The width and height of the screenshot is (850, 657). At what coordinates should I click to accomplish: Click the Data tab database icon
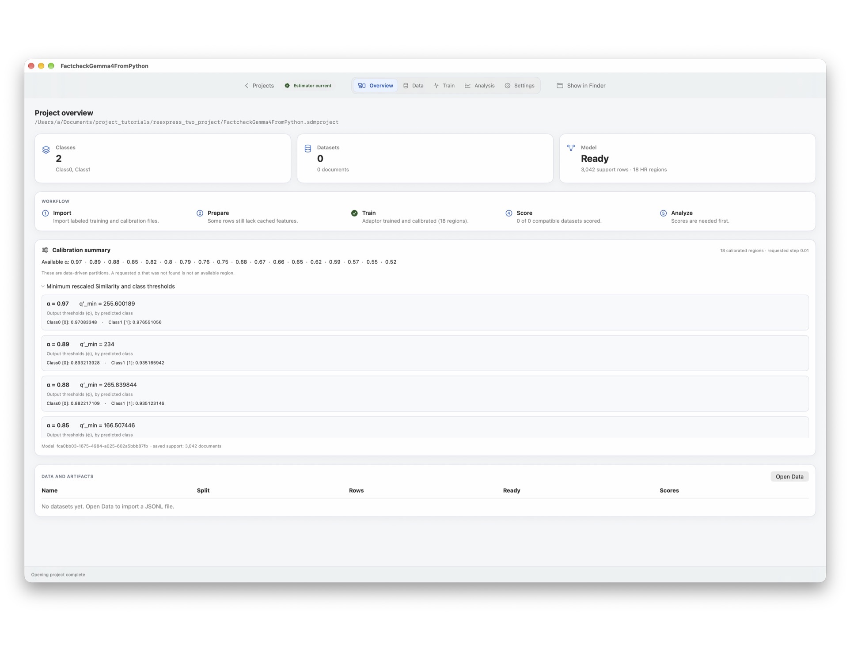pyautogui.click(x=406, y=86)
